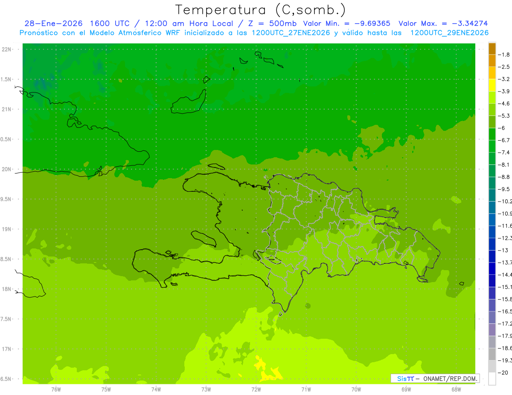Click the "-10.2" colorbar value

[x=506, y=202]
